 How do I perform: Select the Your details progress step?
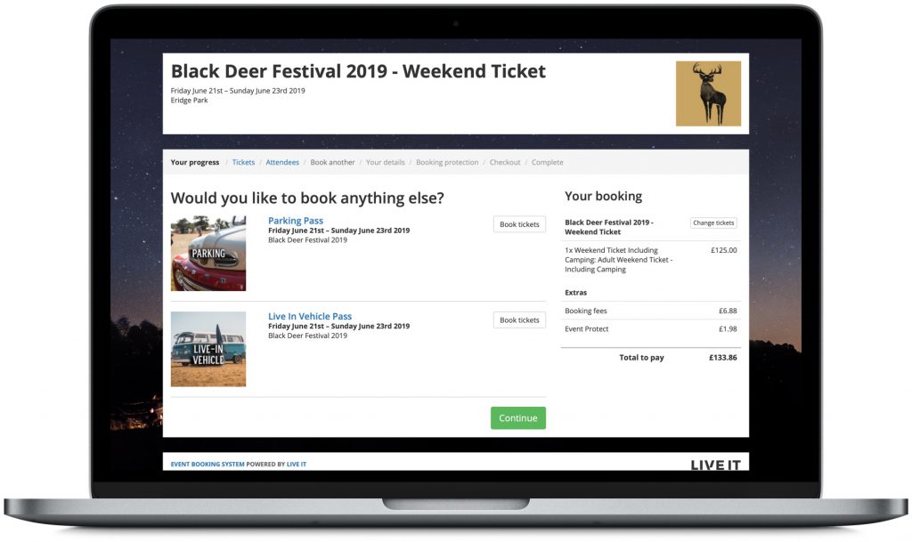(x=385, y=163)
